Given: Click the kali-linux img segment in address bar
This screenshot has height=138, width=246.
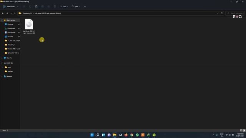Looking at the screenshot, I should (48, 13).
